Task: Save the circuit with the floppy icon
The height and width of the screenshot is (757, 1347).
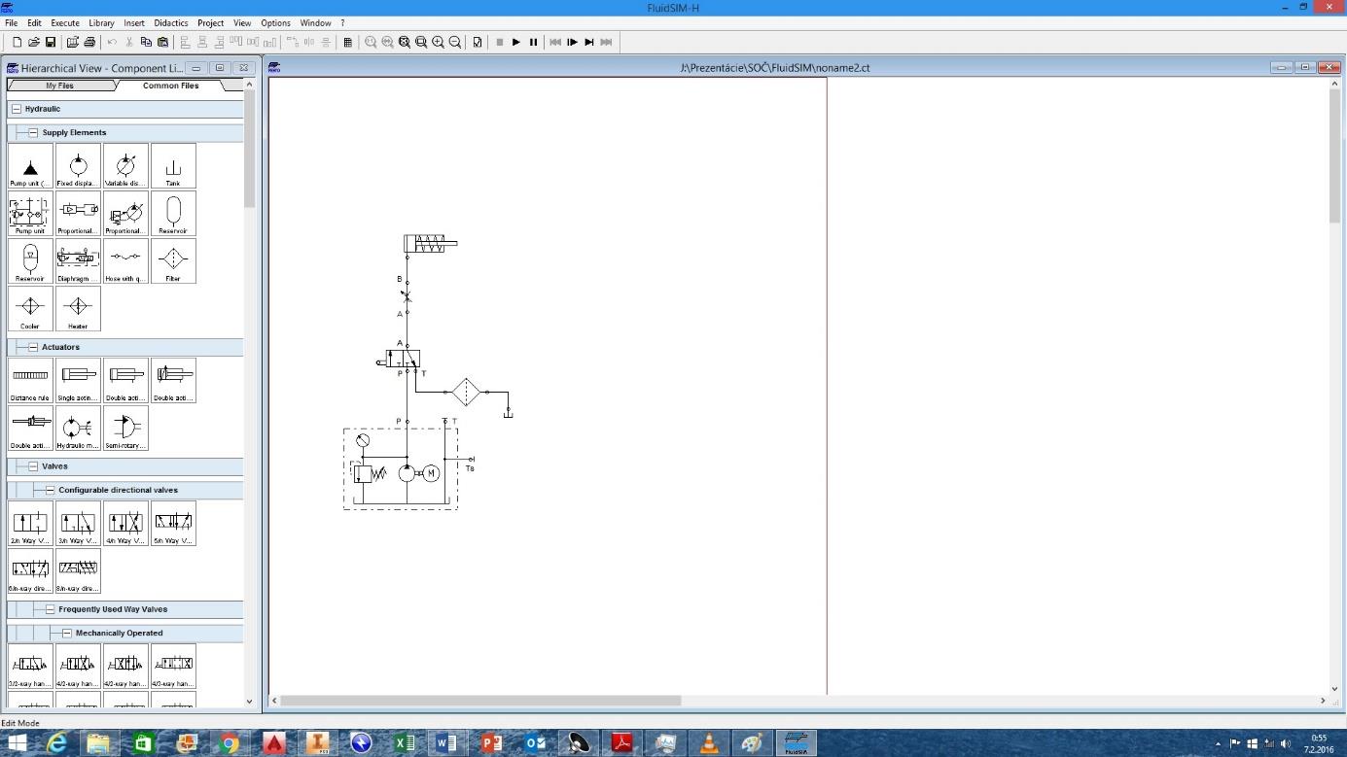Action: (51, 42)
